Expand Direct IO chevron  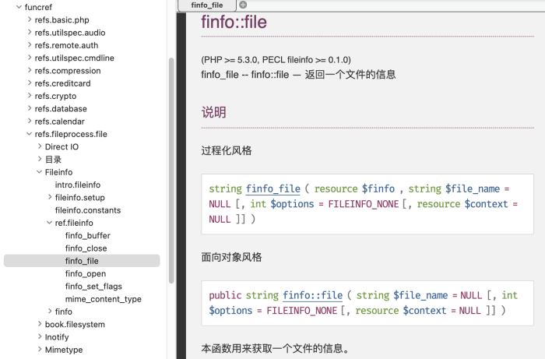tap(40, 146)
